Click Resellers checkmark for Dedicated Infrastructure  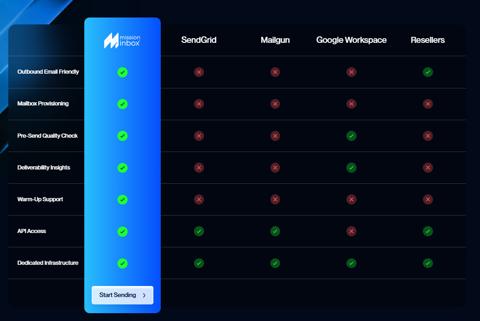pos(428,263)
